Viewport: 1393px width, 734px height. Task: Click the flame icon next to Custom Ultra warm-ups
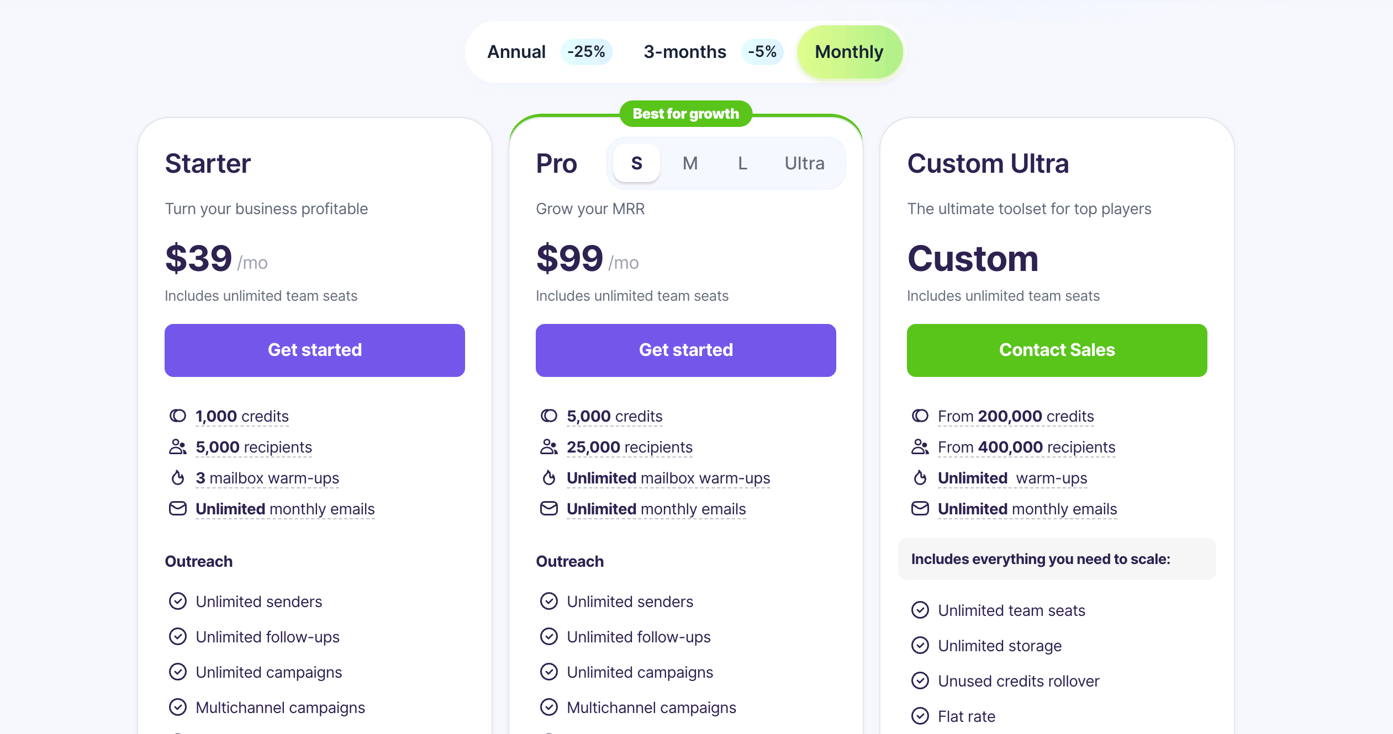pos(920,478)
